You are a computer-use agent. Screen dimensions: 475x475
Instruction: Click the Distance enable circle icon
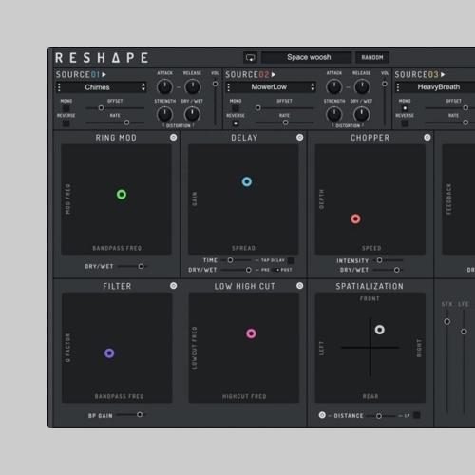[x=322, y=415]
